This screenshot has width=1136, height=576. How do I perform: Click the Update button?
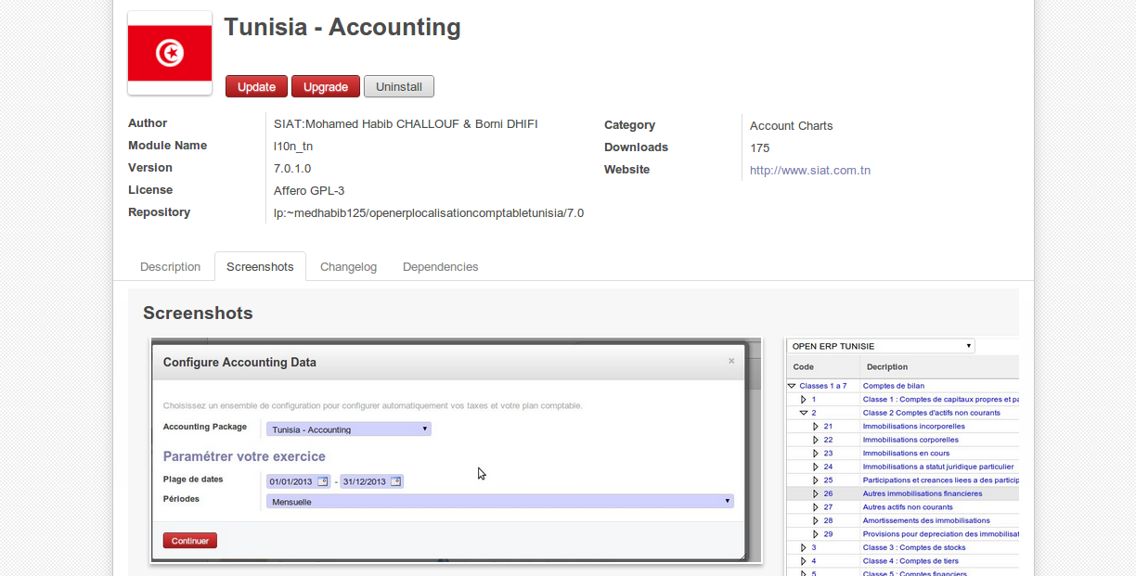[256, 86]
